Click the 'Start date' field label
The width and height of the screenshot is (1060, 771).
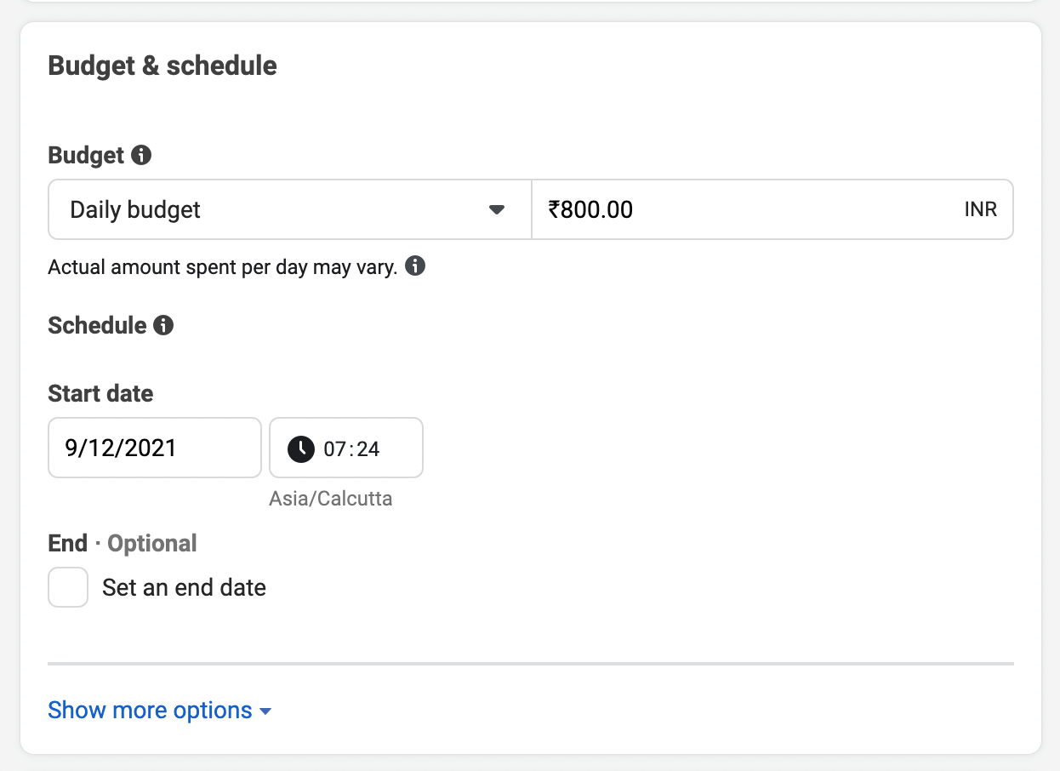coord(100,394)
